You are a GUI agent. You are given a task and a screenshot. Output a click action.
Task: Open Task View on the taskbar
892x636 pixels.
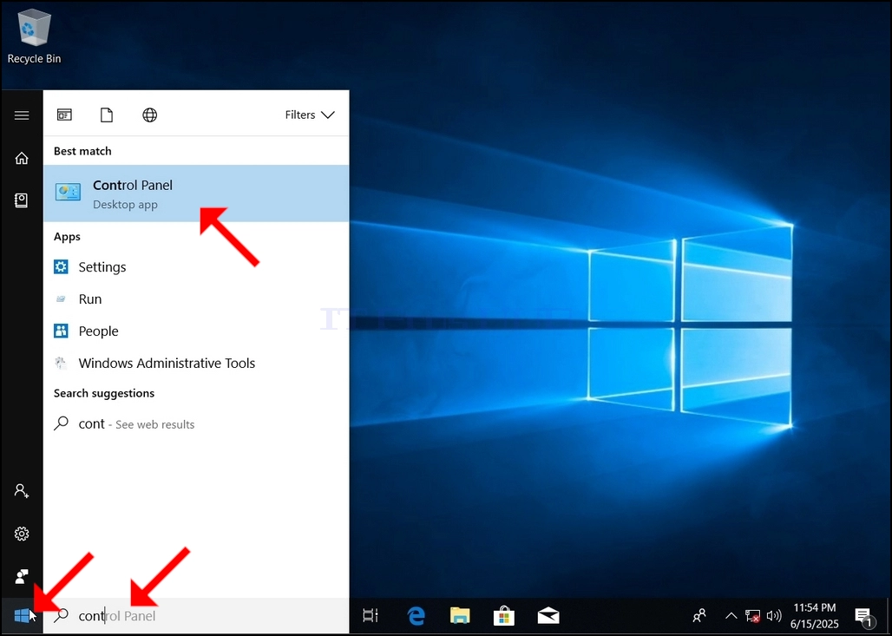(371, 615)
